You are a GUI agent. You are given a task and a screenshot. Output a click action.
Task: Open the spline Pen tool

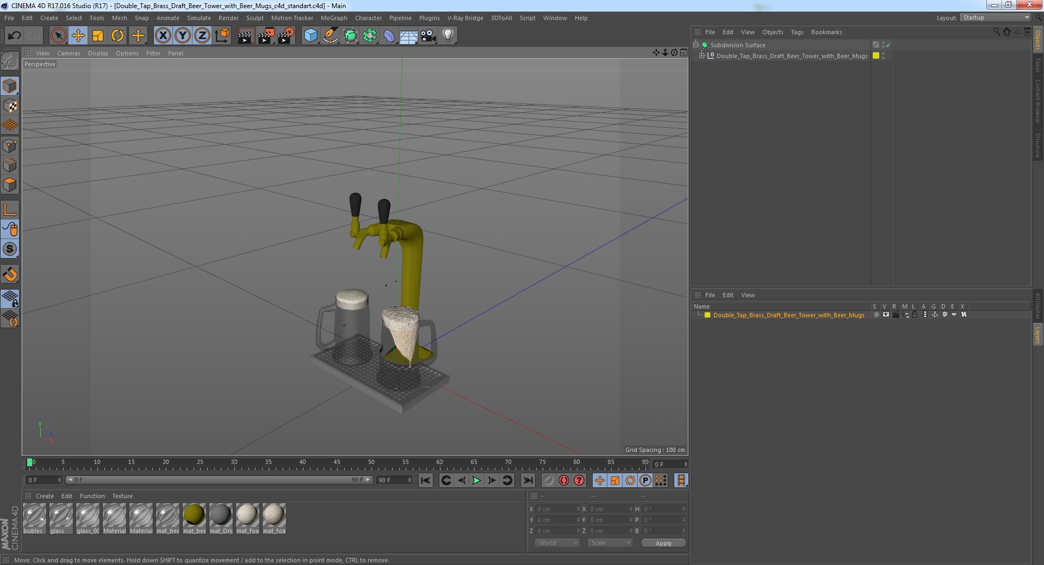[330, 36]
